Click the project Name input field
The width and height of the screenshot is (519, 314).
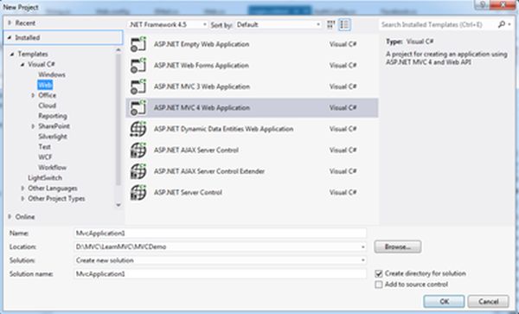(x=220, y=234)
